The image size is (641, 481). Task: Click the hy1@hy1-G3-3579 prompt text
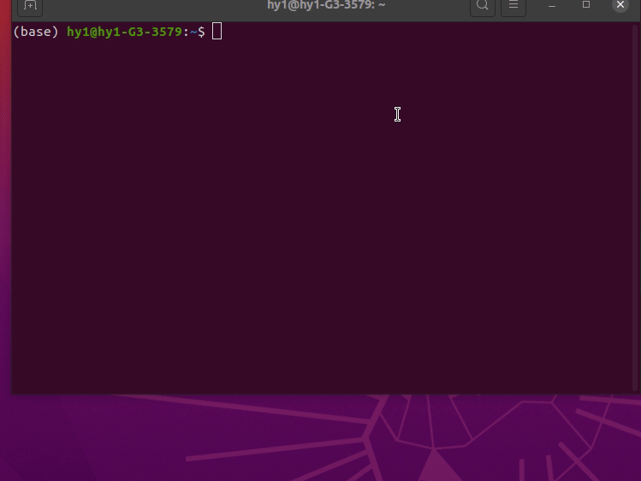click(124, 32)
